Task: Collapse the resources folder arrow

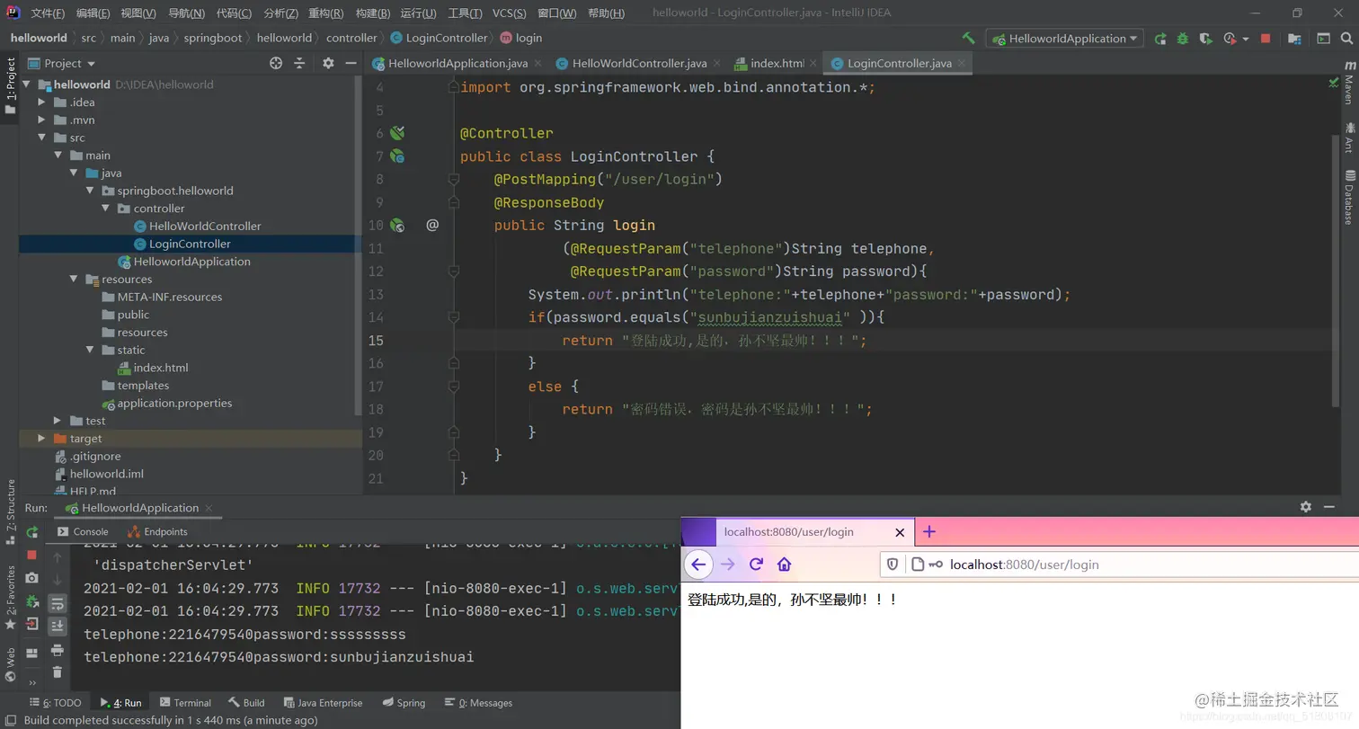Action: pyautogui.click(x=74, y=280)
